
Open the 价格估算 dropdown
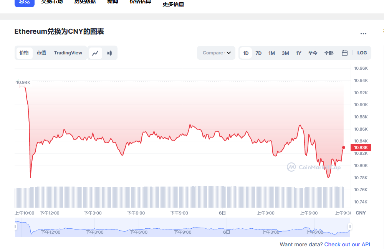point(140,2)
